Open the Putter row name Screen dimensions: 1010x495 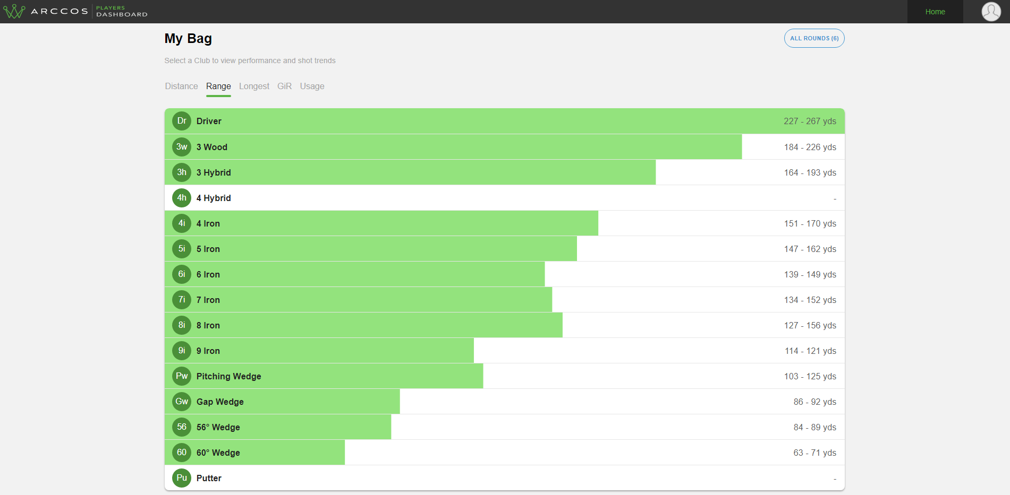point(209,478)
